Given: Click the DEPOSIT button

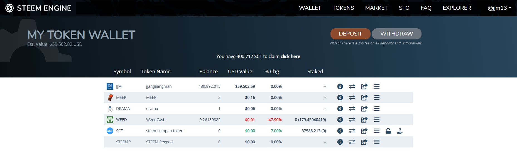Looking at the screenshot, I should pos(350,34).
